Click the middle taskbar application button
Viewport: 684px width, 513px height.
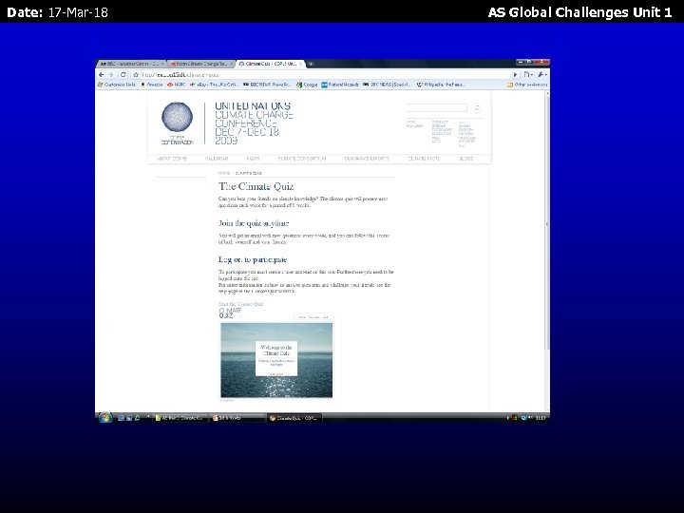pyautogui.click(x=237, y=418)
